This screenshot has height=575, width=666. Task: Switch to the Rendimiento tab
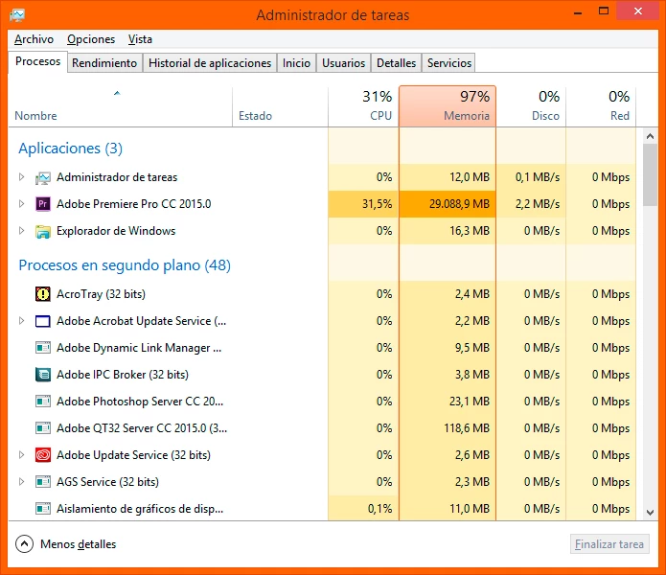tap(104, 63)
